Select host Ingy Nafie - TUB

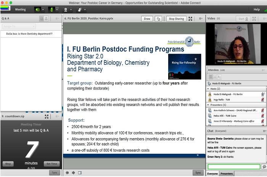coord(236,100)
